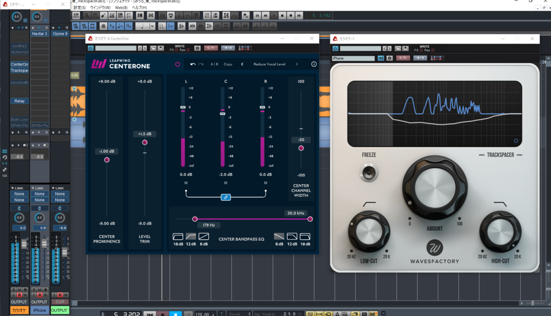Click the stop transport button

tap(282, 16)
